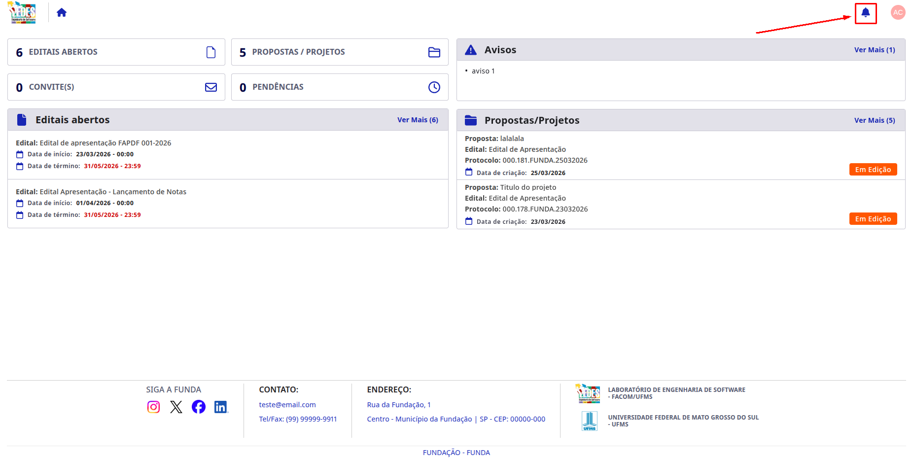
Task: Open the notifications bell
Action: [866, 13]
